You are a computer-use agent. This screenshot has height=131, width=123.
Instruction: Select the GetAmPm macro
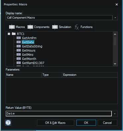point(29,38)
